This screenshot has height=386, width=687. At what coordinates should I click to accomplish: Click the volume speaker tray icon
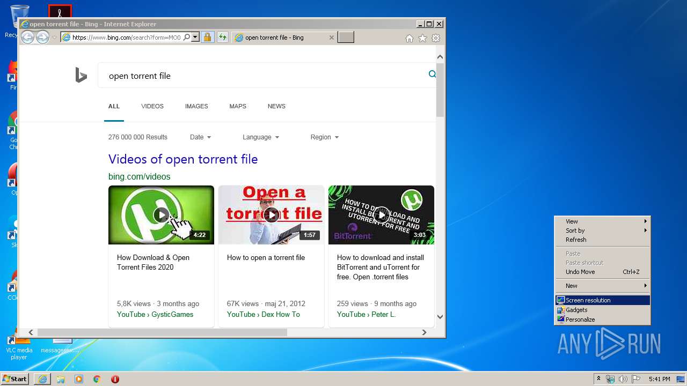click(x=623, y=379)
